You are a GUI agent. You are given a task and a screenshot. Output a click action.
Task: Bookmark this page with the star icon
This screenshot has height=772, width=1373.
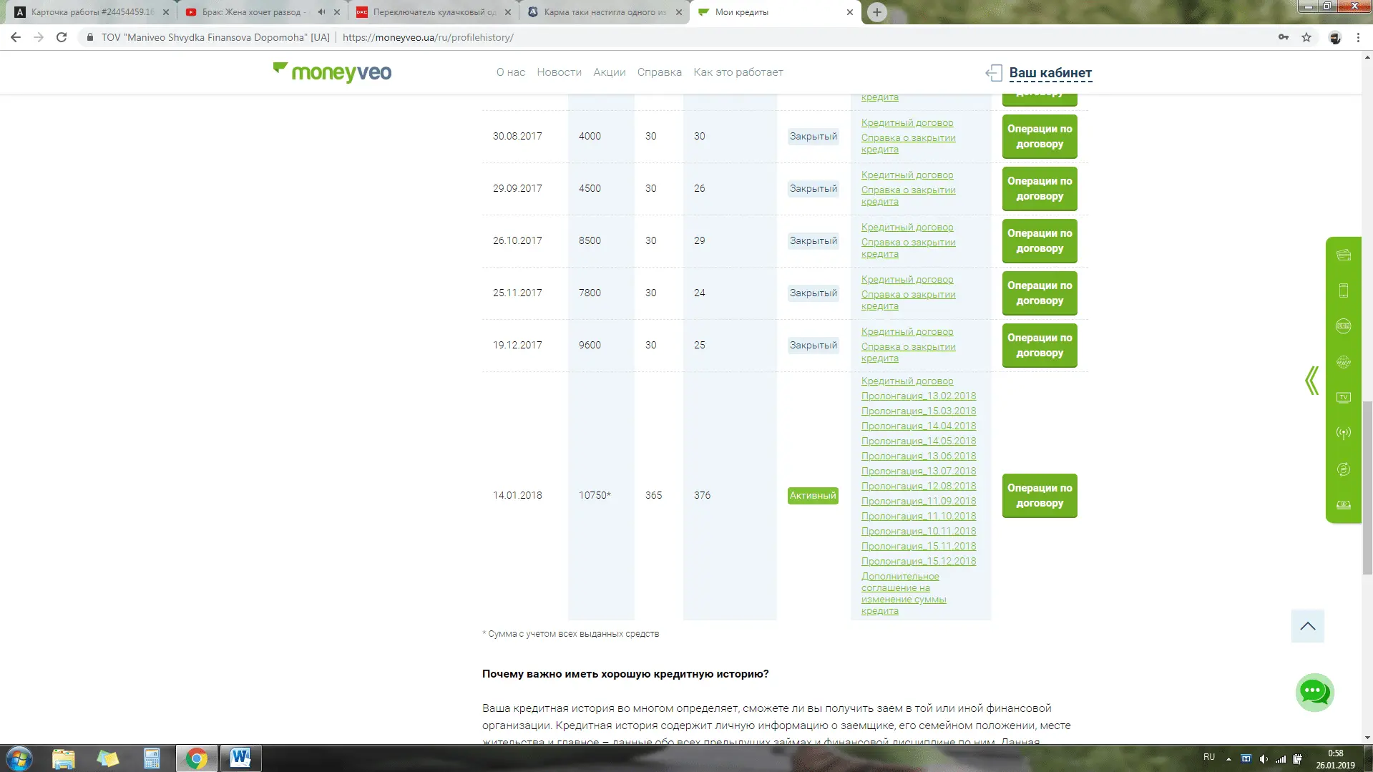1306,37
